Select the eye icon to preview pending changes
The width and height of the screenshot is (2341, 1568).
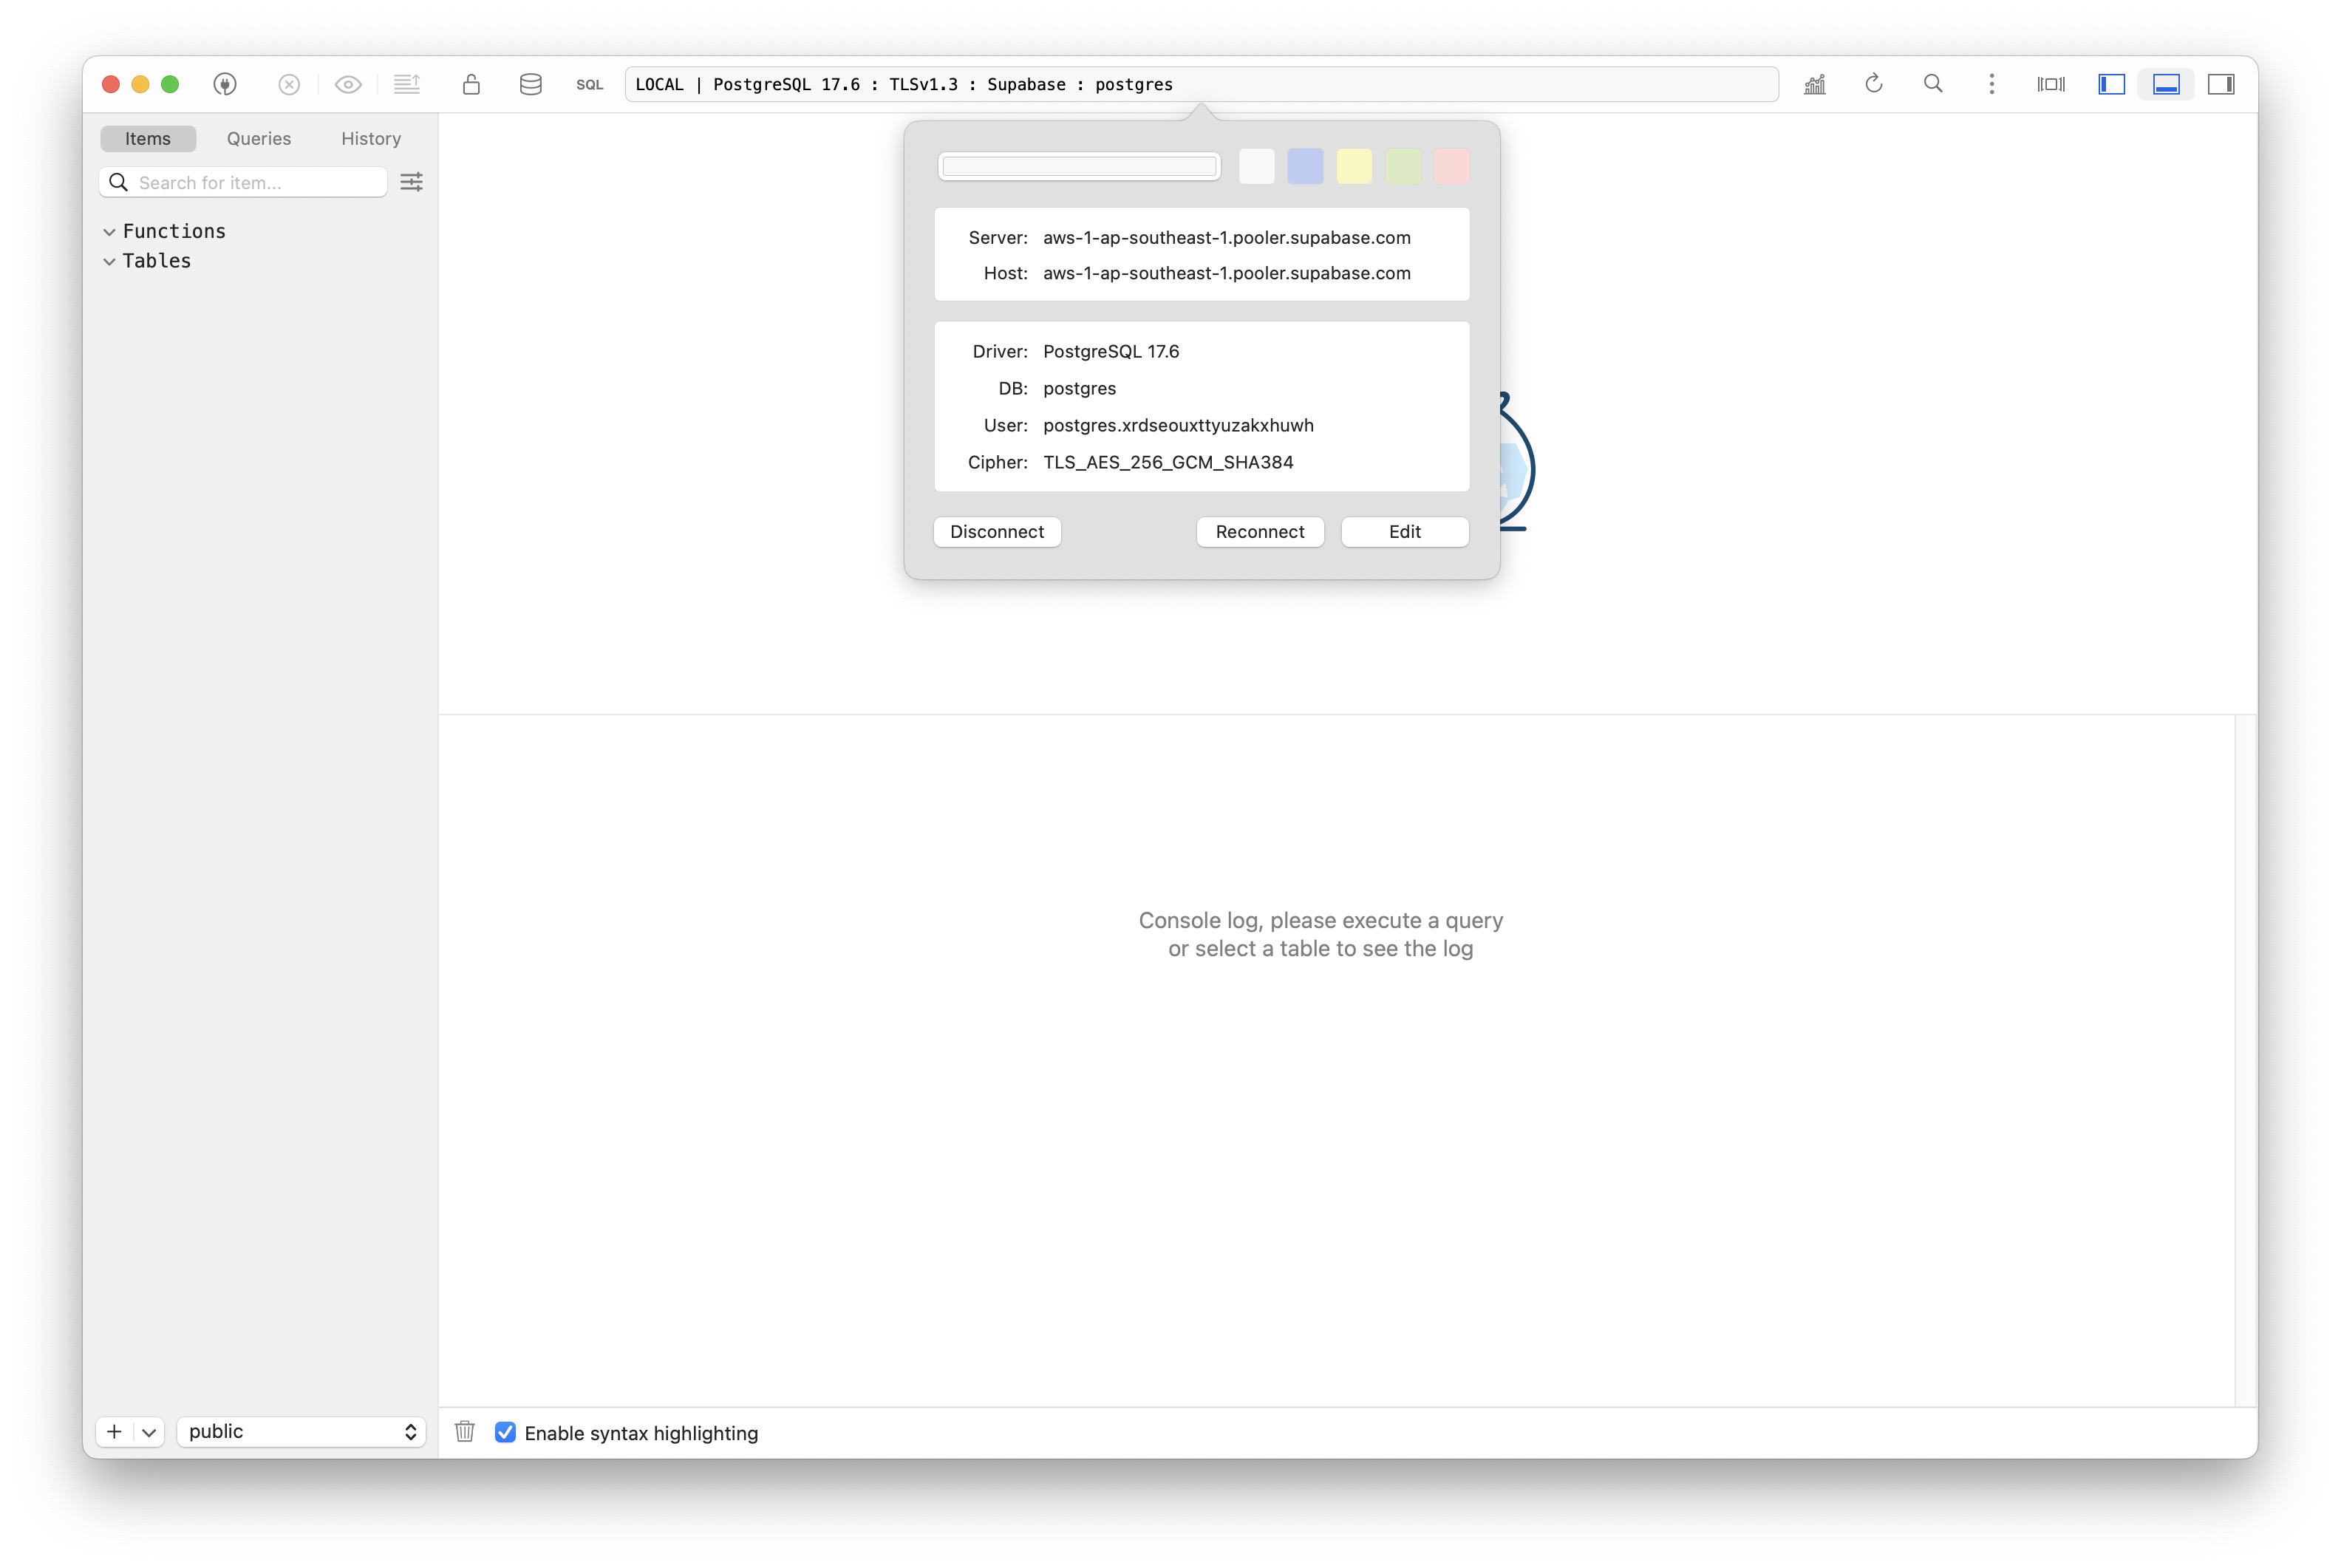(x=347, y=84)
